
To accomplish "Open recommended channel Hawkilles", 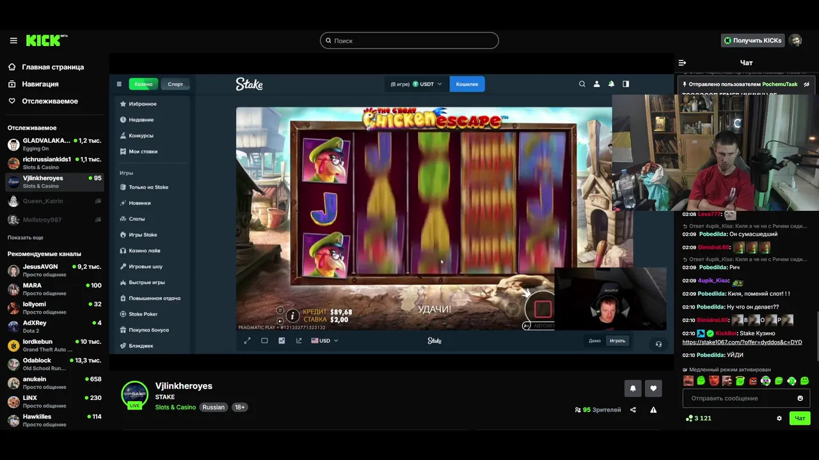I will pyautogui.click(x=54, y=420).
